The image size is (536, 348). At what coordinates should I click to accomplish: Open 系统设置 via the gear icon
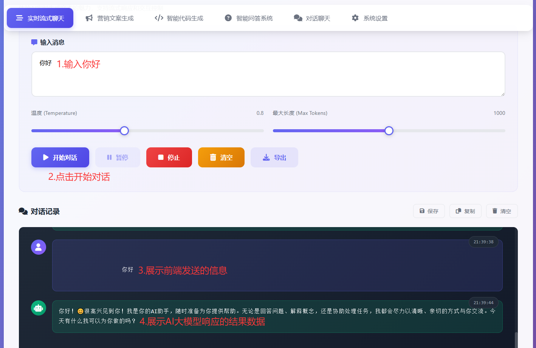point(355,18)
